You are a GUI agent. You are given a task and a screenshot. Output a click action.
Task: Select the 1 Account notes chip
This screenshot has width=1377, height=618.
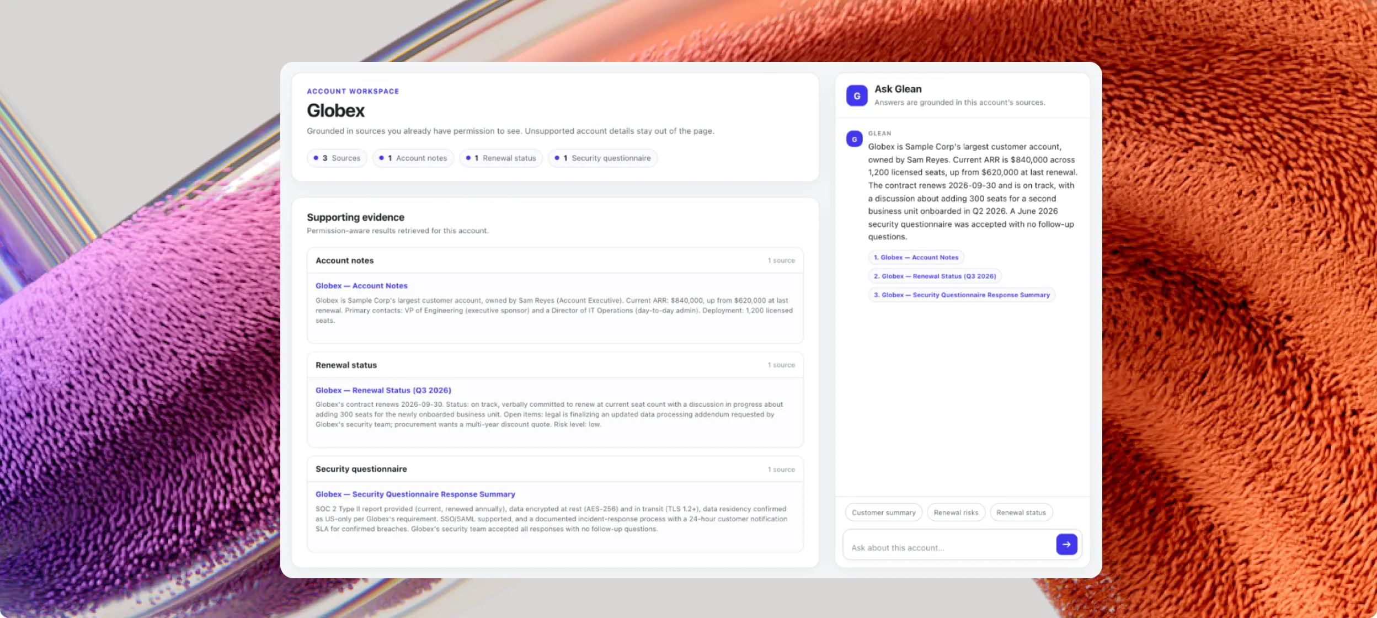[x=413, y=158]
